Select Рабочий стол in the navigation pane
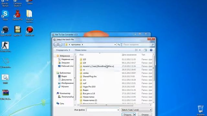Image resolution: width=207 pixels, height=116 pixels. [66, 66]
